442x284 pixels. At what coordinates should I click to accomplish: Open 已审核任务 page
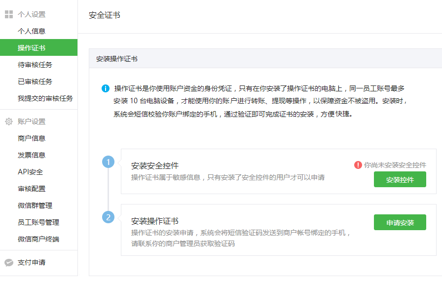(x=35, y=81)
